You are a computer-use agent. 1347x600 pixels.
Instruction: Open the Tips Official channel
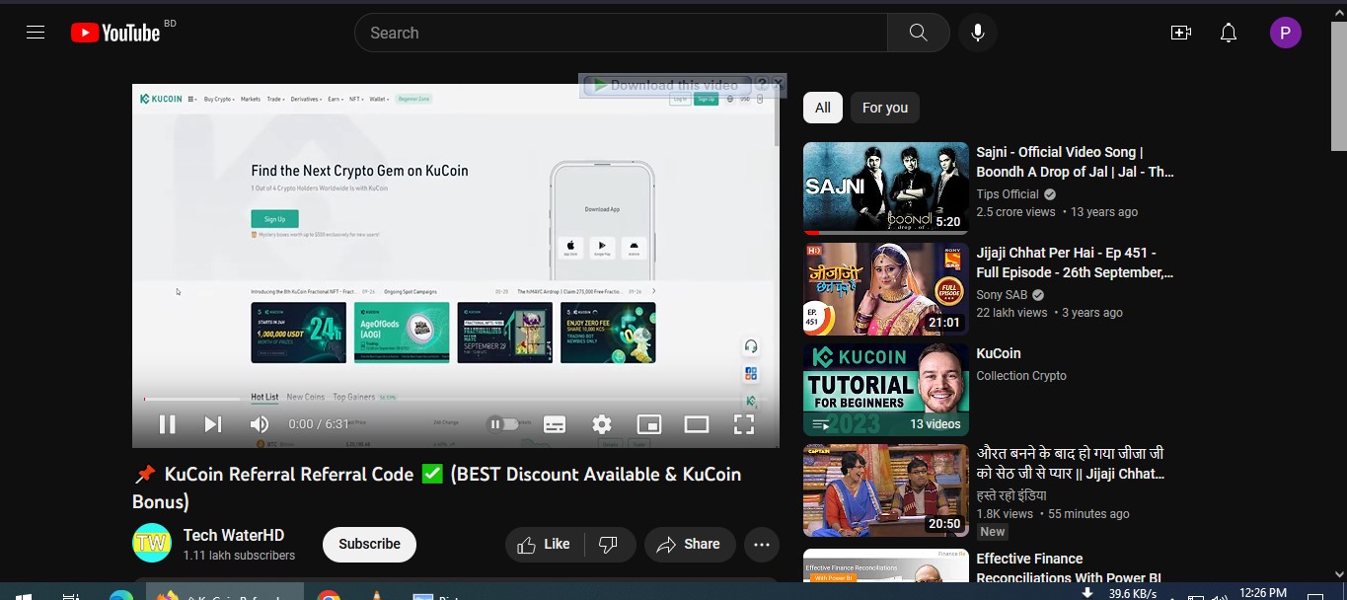tap(1008, 194)
